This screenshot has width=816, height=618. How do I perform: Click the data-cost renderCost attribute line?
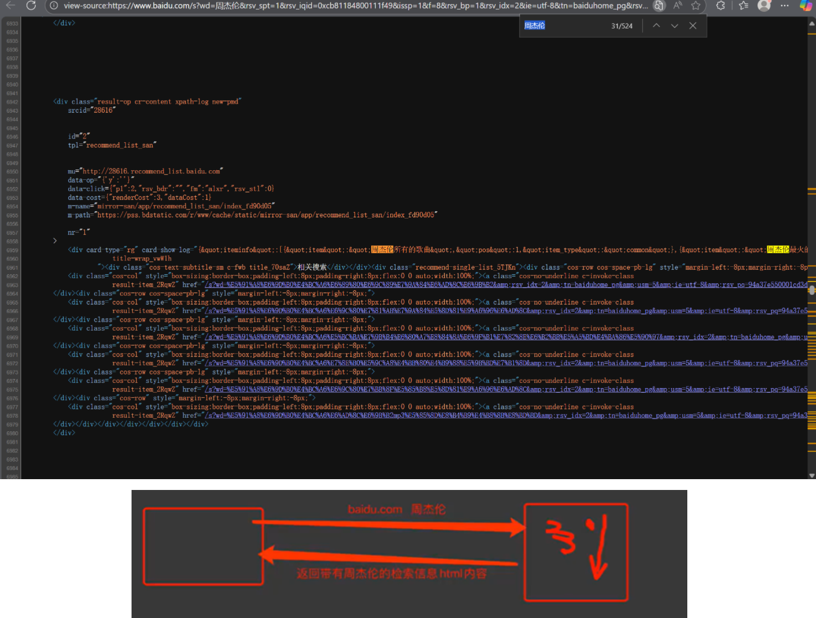pos(140,197)
